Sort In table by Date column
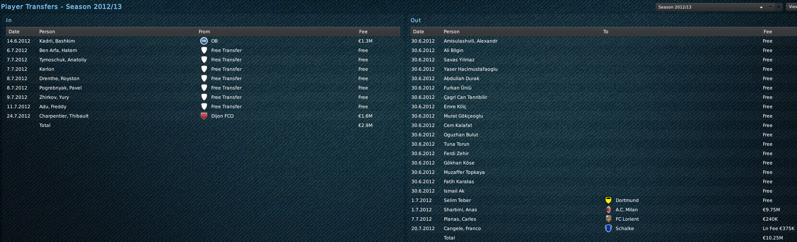This screenshot has width=797, height=242. [21, 32]
